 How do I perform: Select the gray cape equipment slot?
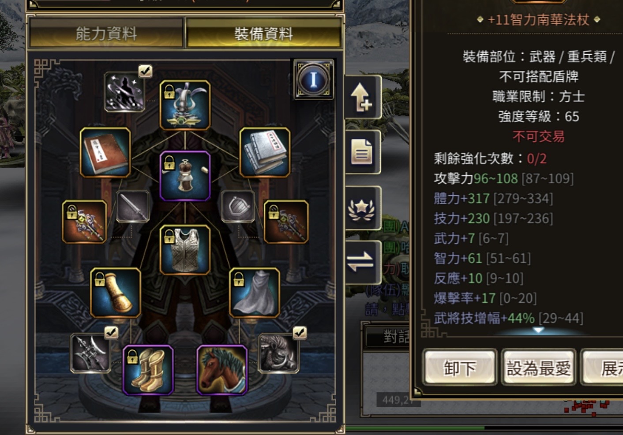(x=255, y=293)
